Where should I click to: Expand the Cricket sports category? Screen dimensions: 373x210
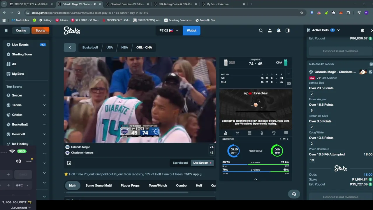(44, 115)
